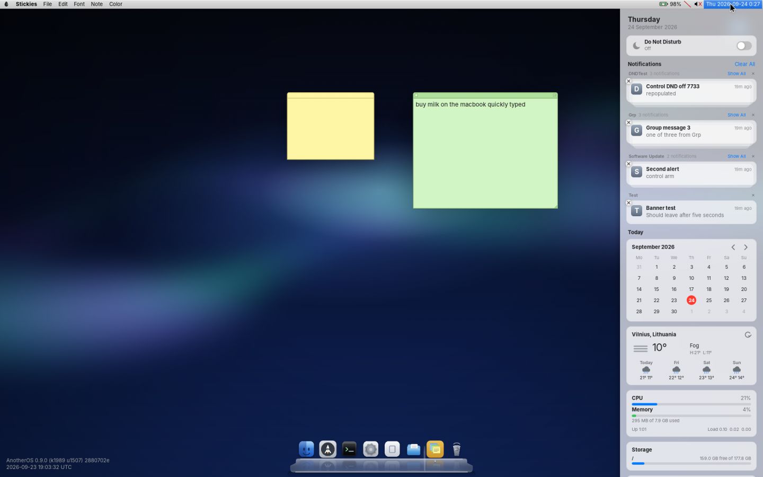
Task: Show all DNDTest notifications
Action: [x=736, y=74]
